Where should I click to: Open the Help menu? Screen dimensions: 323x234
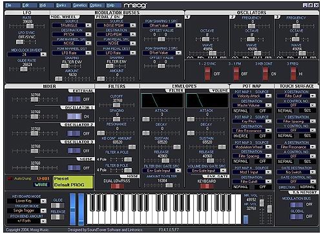(x=114, y=5)
